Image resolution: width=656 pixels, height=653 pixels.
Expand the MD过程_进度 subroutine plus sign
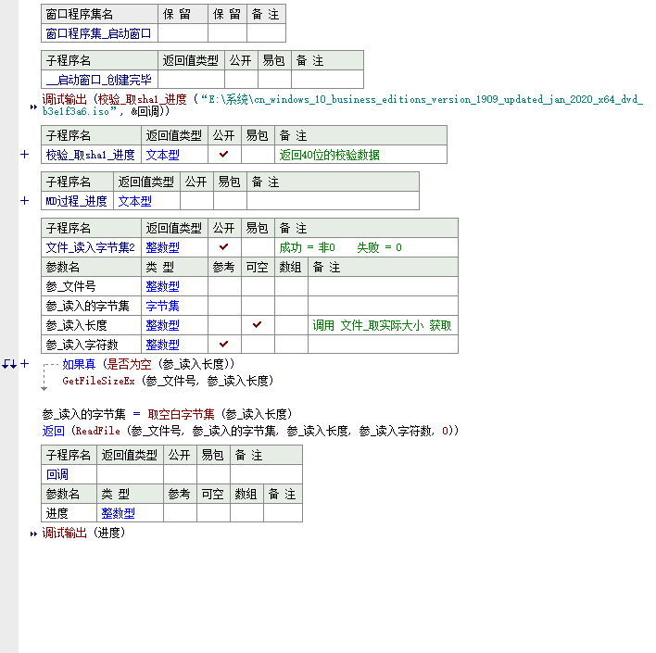tap(25, 201)
